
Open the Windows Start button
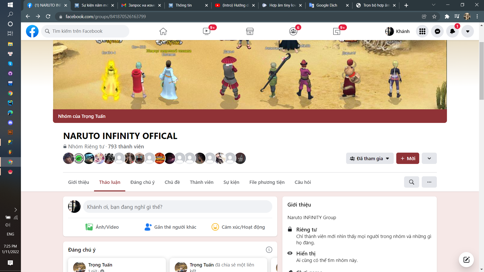pyautogui.click(x=10, y=5)
